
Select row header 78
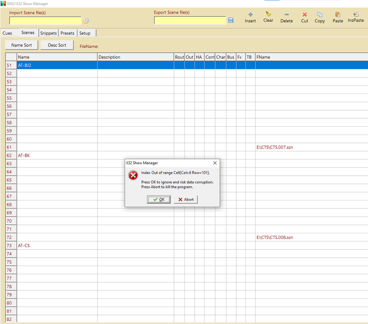[x=11, y=286]
